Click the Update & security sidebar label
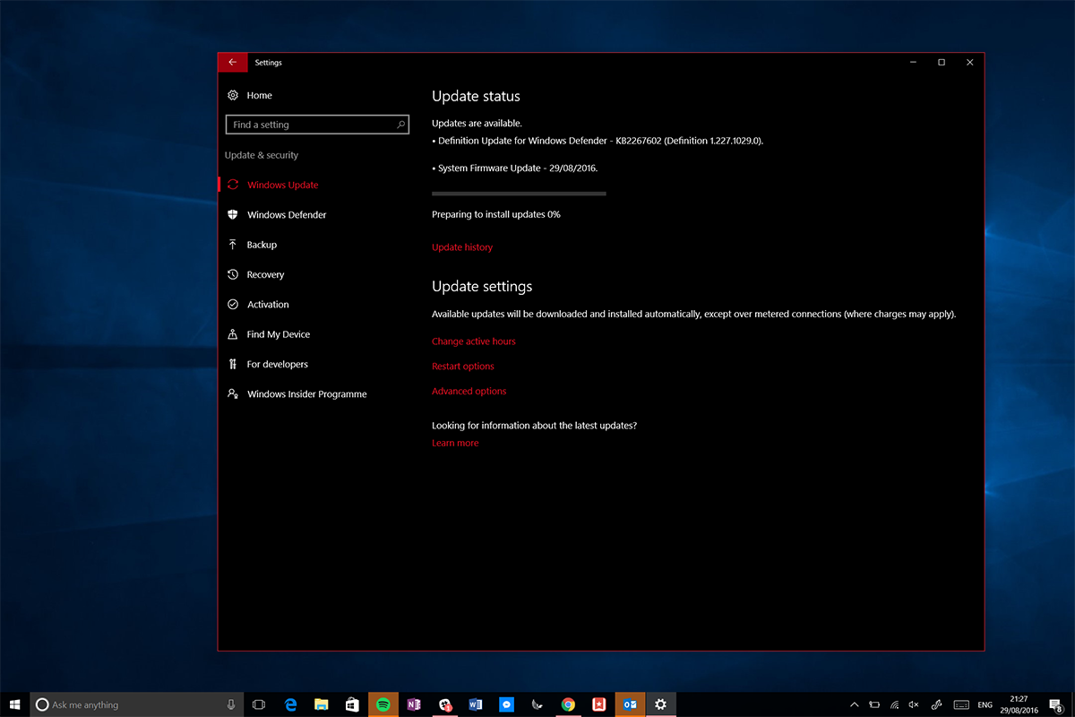1075x717 pixels. pos(262,155)
